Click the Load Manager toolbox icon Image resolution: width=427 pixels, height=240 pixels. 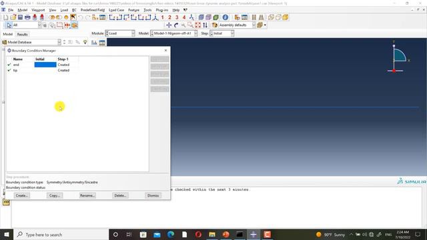[x=102, y=43]
